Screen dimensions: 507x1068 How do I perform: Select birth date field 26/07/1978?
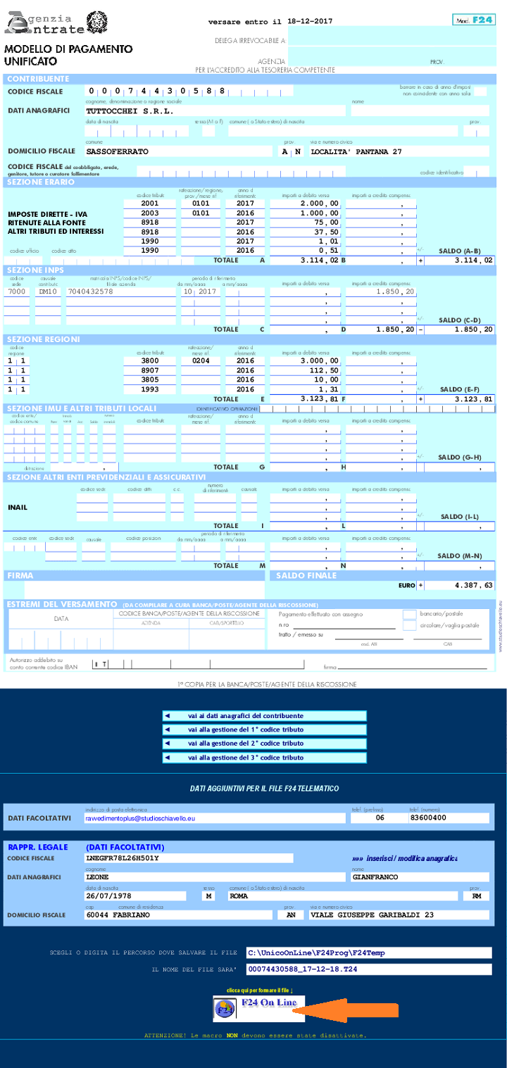[x=134, y=896]
